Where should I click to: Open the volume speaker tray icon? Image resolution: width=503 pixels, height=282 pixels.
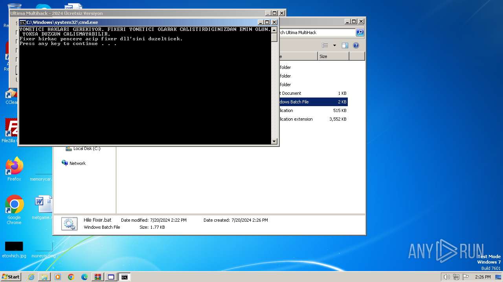click(446, 277)
